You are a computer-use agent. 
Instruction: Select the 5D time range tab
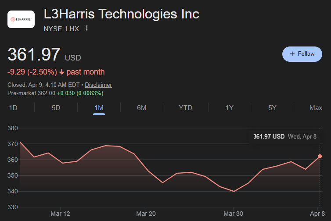[x=56, y=108]
